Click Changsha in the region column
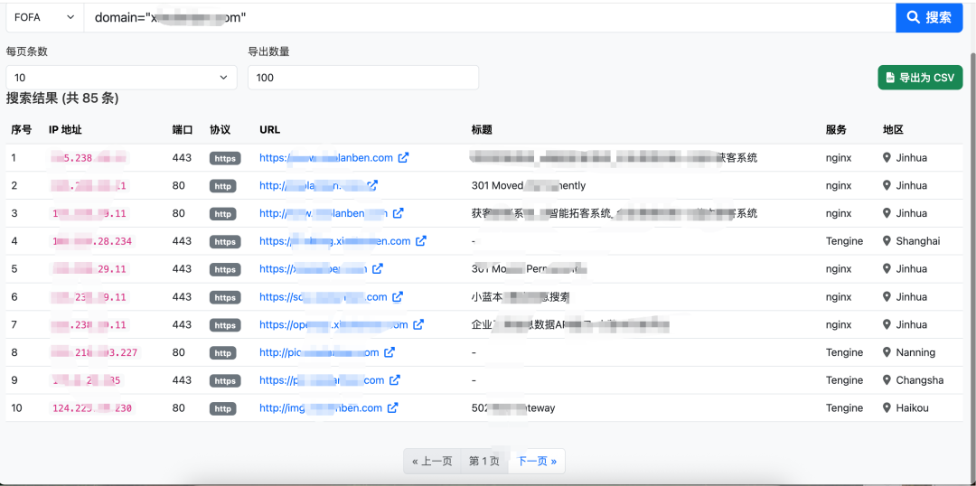The height and width of the screenshot is (486, 976). click(x=920, y=380)
